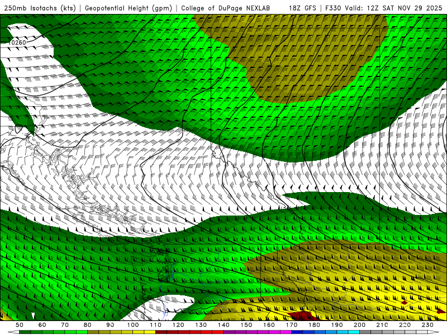Click the 50 value on the colorbar
The height and width of the screenshot is (335, 447).
[x=20, y=325]
